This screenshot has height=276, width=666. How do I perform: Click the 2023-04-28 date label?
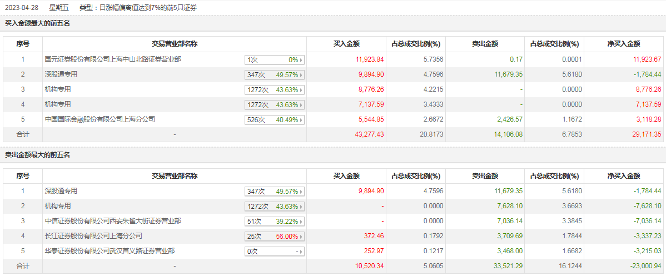click(22, 8)
